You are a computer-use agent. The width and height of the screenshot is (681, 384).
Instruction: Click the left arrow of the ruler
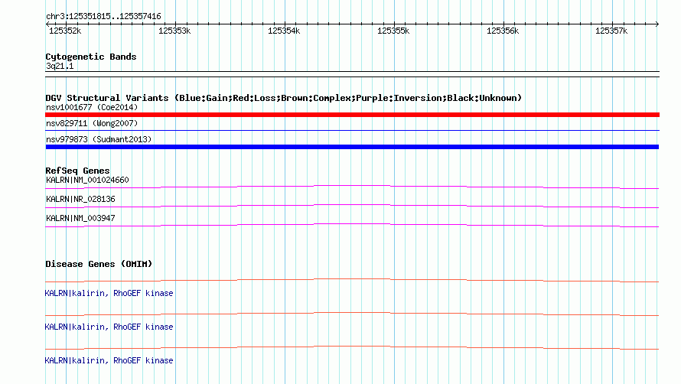(x=47, y=24)
